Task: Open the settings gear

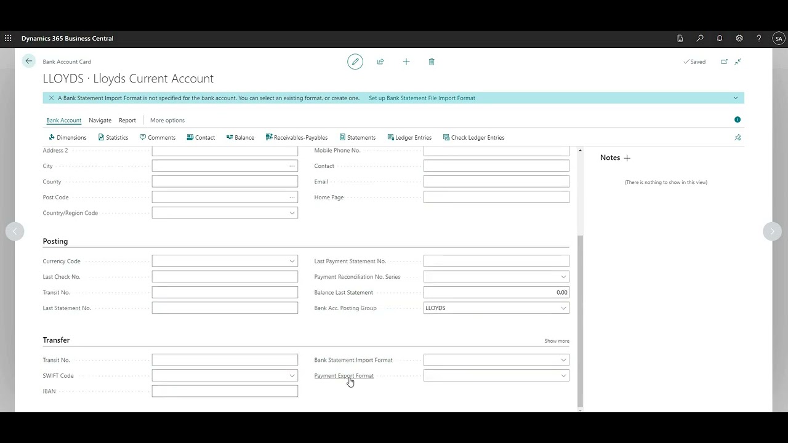Action: pyautogui.click(x=739, y=38)
